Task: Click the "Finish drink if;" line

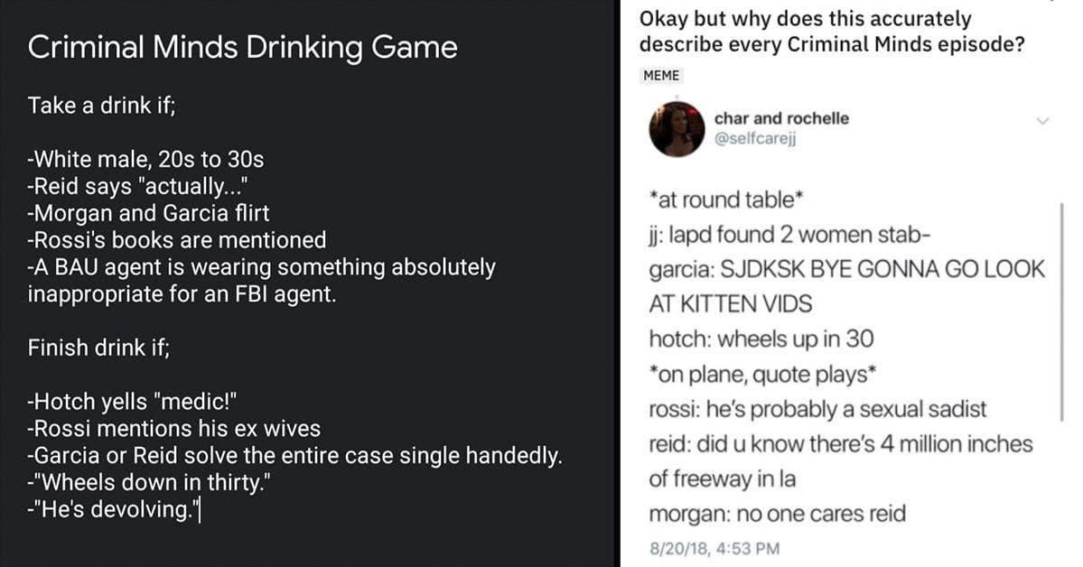Action: pyautogui.click(x=98, y=348)
